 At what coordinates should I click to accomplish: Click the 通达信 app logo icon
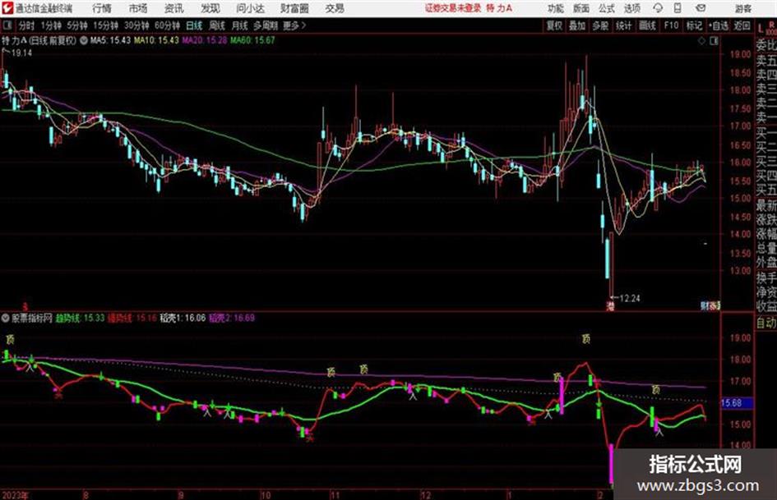7,8
